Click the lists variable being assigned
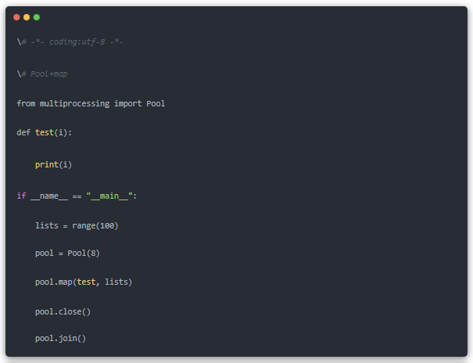The height and width of the screenshot is (363, 473). point(47,225)
